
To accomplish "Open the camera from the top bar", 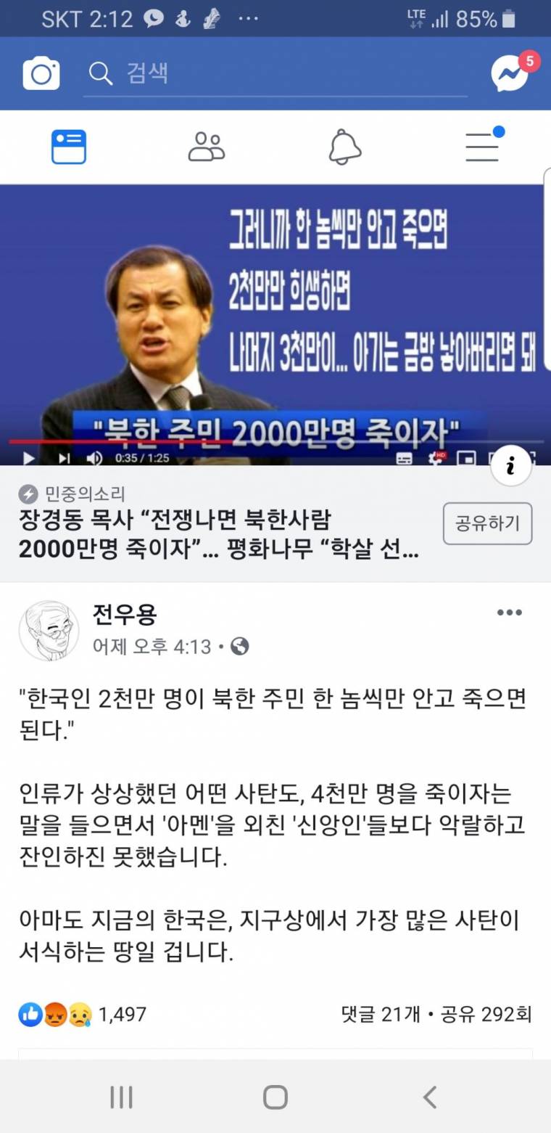I will pos(41,73).
